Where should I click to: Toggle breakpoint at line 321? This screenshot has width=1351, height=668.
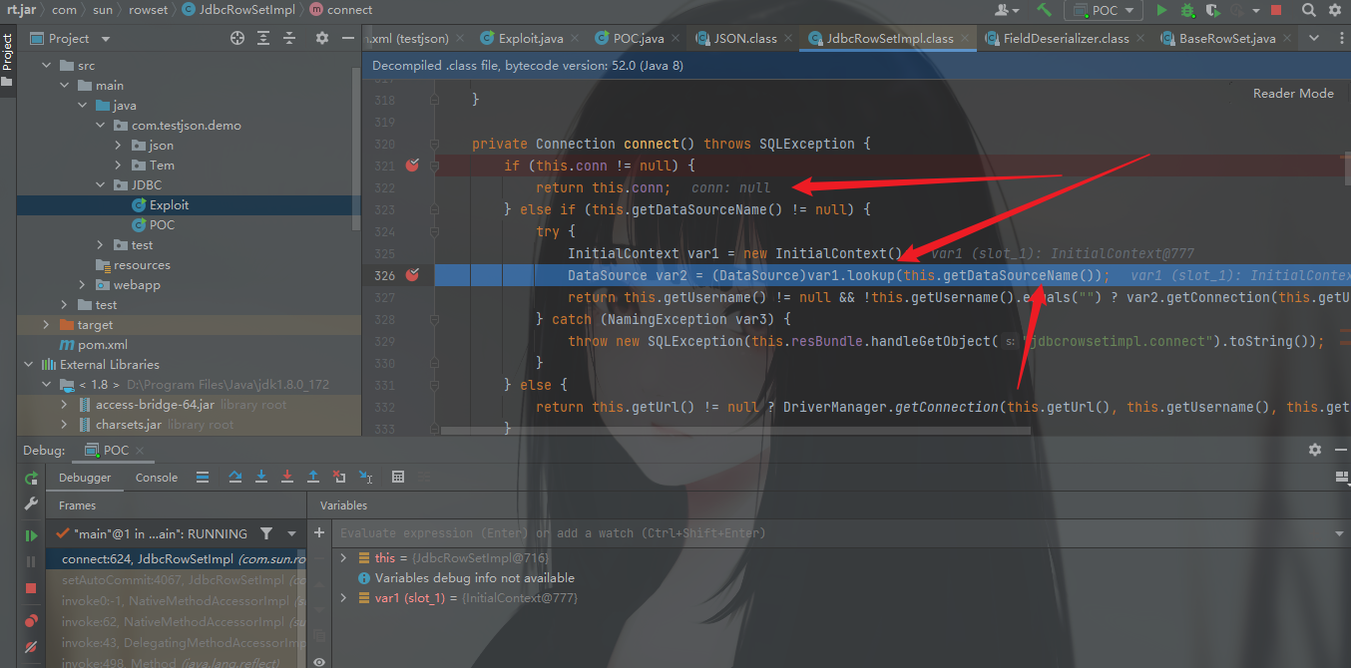point(412,166)
